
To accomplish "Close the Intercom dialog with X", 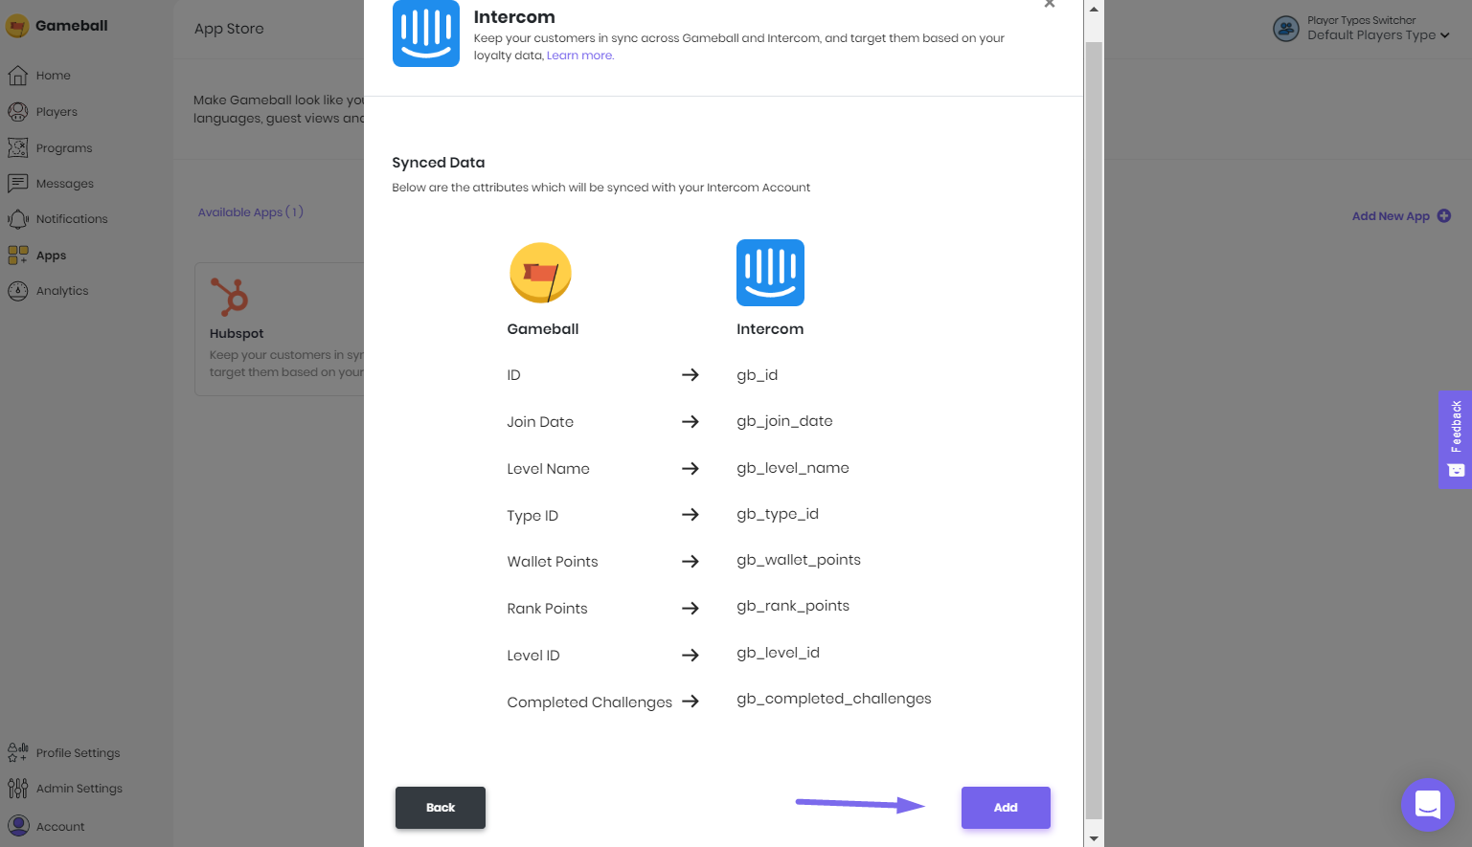I will click(x=1050, y=4).
